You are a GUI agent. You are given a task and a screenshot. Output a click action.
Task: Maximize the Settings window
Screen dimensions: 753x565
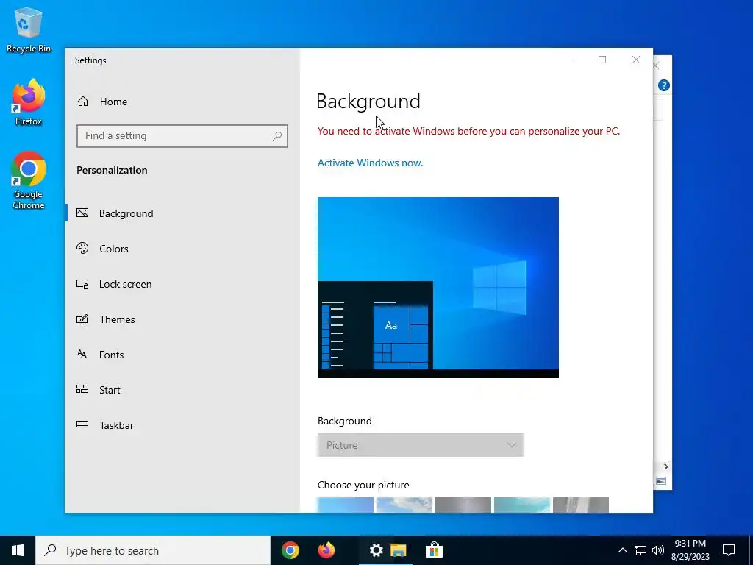point(602,60)
